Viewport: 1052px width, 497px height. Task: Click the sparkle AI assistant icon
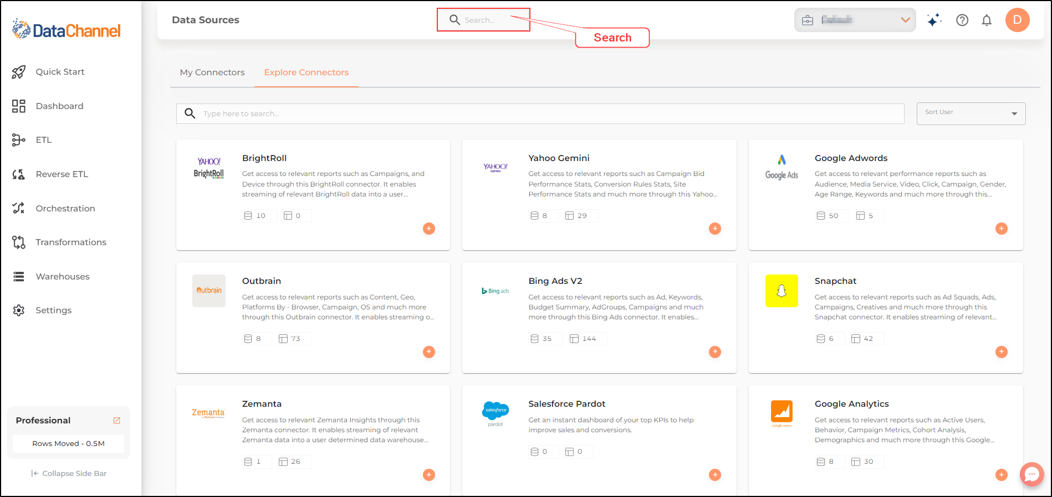click(934, 20)
